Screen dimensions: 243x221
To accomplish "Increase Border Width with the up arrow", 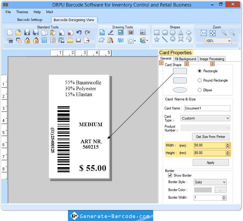I will [224, 196].
